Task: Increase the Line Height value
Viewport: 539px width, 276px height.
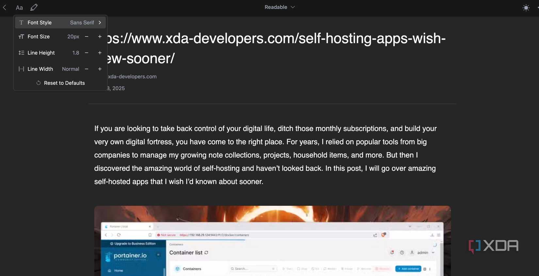Action: point(100,53)
